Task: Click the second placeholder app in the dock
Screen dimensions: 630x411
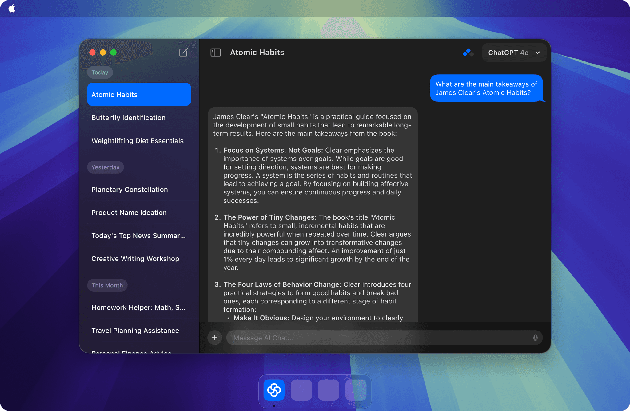Action: coord(301,389)
